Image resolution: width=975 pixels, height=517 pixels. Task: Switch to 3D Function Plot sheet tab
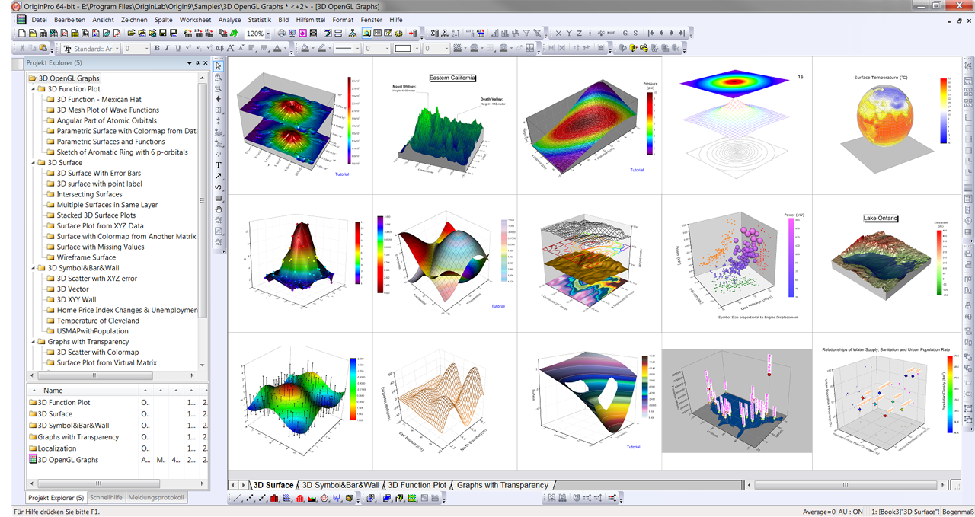(417, 485)
